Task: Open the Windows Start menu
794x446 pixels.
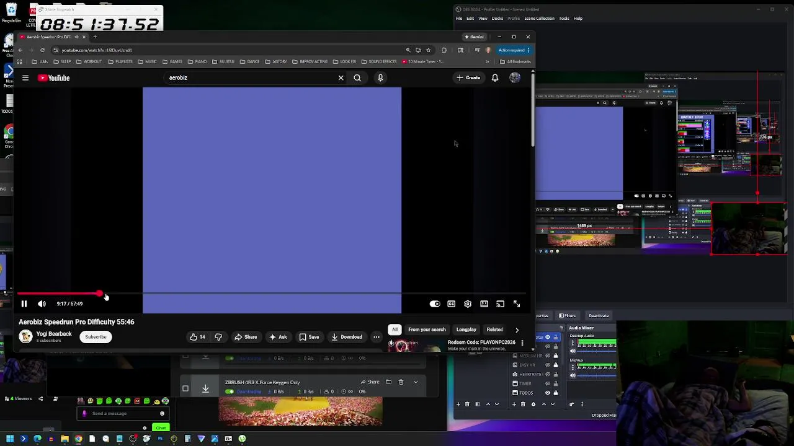Action: tap(10, 439)
